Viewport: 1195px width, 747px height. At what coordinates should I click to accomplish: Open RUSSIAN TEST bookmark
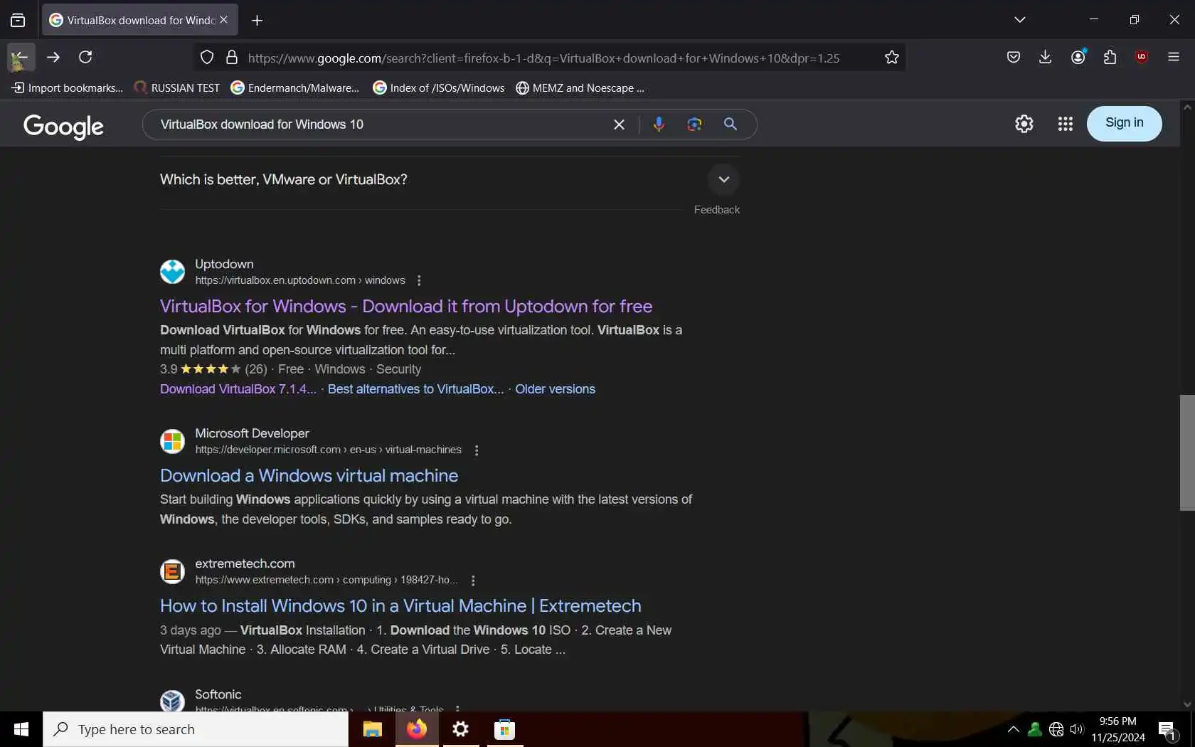177,88
